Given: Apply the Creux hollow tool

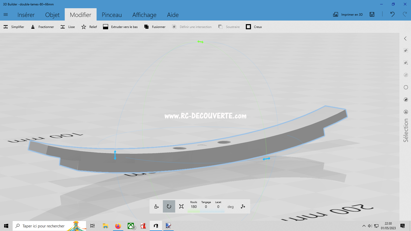Looking at the screenshot, I should click(x=254, y=27).
